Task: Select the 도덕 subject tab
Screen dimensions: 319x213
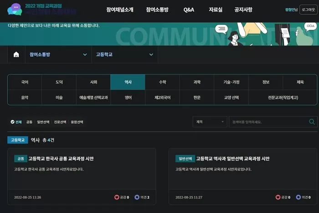Action: pos(59,82)
